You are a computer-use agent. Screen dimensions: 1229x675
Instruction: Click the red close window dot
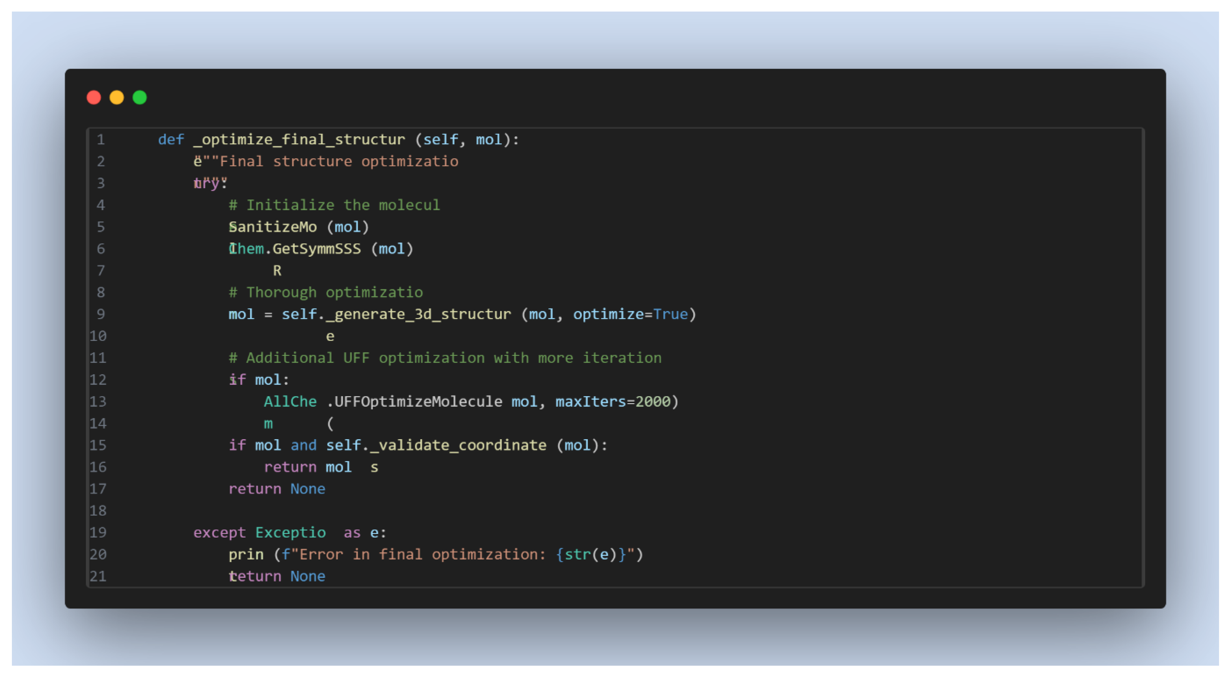(x=94, y=97)
